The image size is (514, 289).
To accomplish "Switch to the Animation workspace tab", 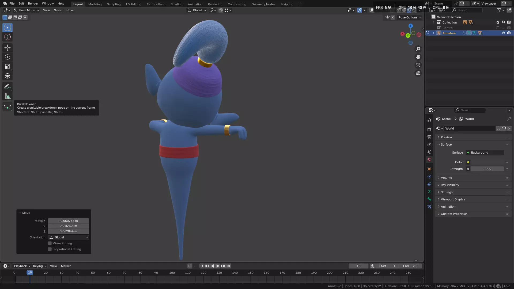I will tap(195, 4).
